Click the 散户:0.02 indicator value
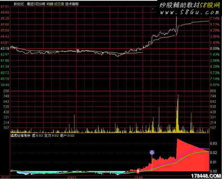The image size is (222, 179). [67, 135]
